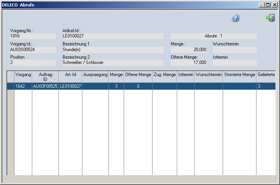Viewport: 280px width, 185px height.
Task: Click the green exit door icon
Action: point(271,18)
